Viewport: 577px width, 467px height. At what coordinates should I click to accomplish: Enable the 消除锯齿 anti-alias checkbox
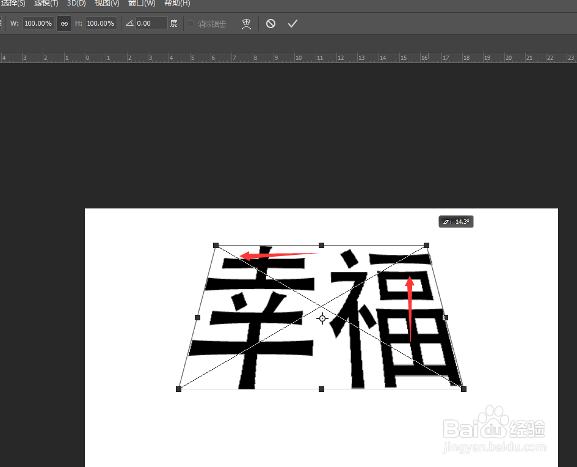click(x=190, y=24)
